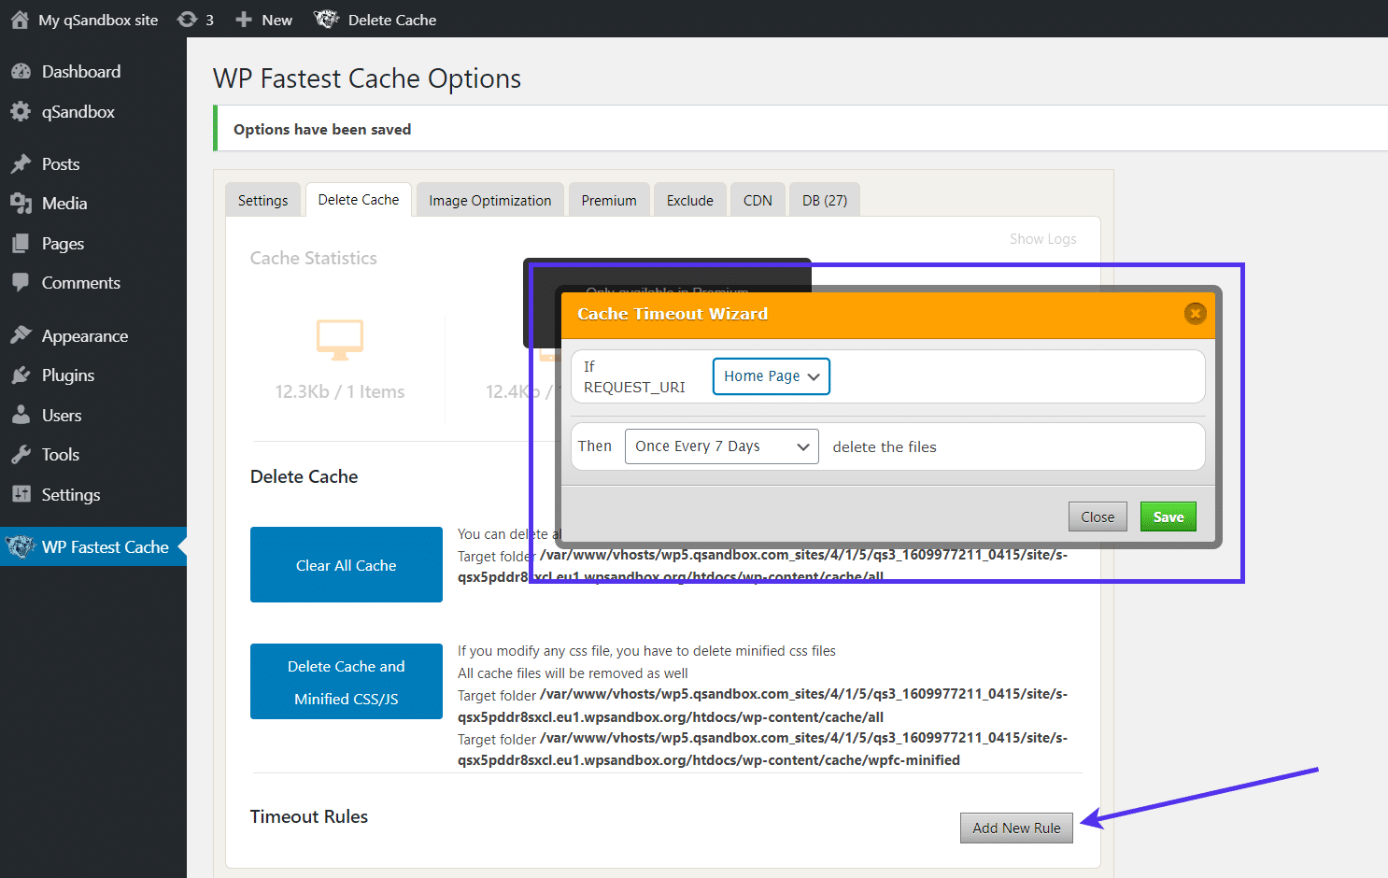1388x878 pixels.
Task: Select the Users icon in sidebar
Action: point(21,415)
